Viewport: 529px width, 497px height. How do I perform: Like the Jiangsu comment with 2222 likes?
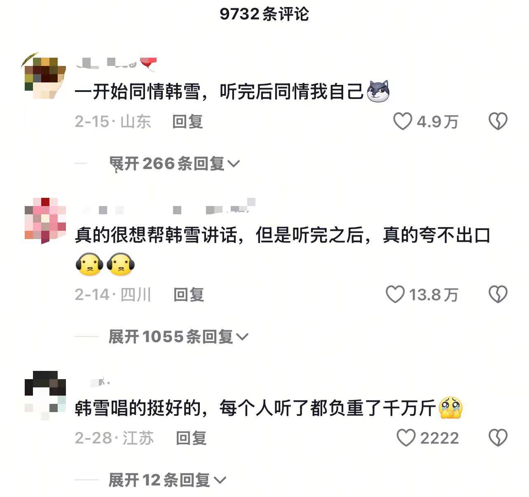coord(406,438)
